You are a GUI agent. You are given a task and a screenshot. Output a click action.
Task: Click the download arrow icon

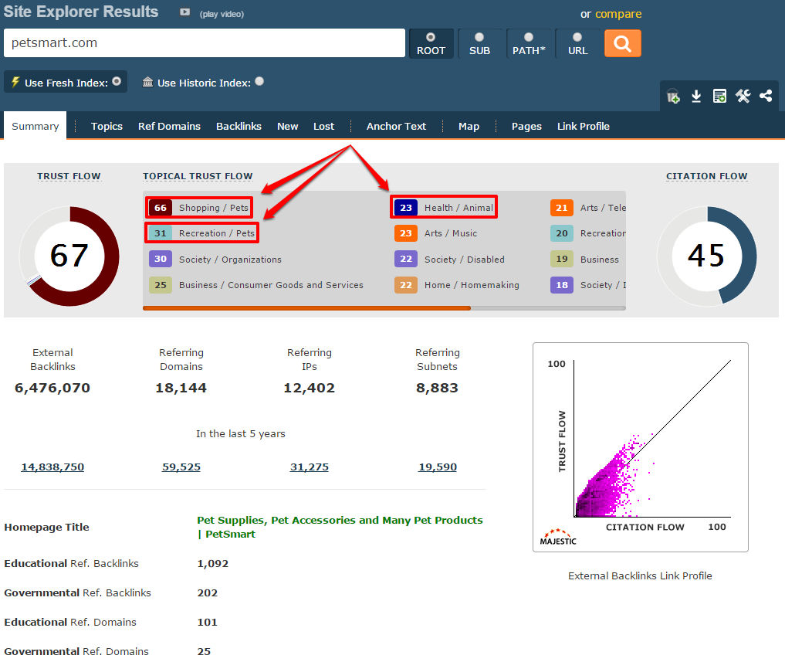click(696, 96)
